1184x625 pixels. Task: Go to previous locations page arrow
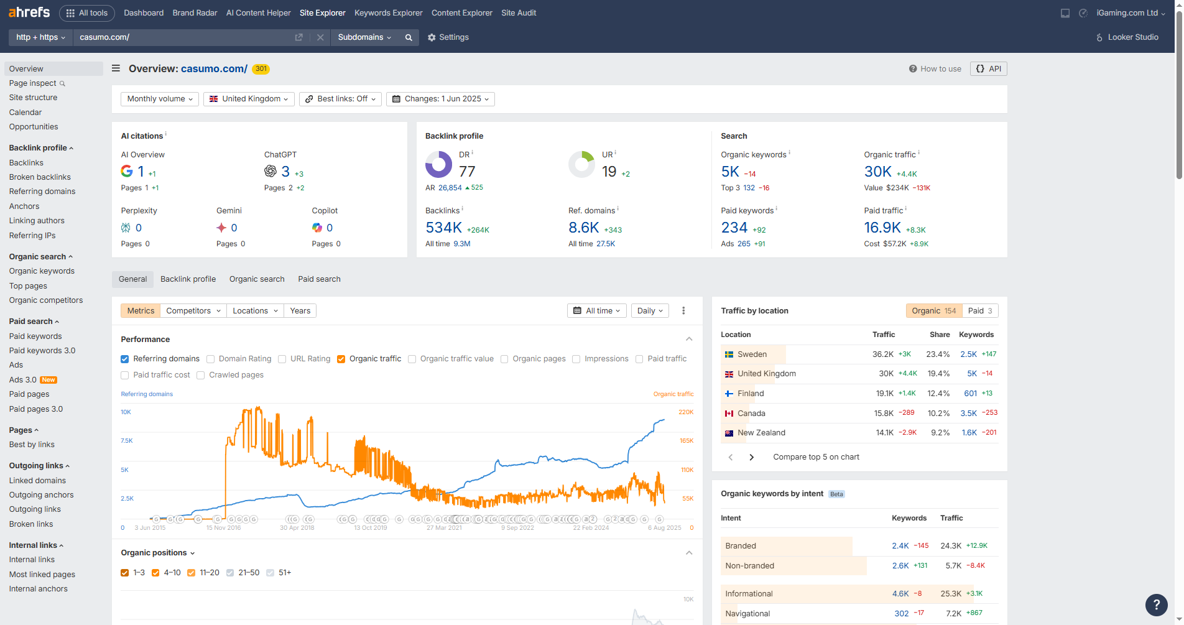pos(731,457)
